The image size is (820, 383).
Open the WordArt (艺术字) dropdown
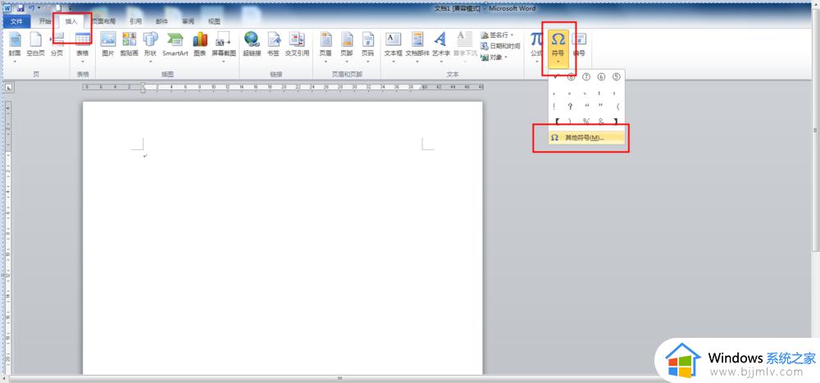441,46
